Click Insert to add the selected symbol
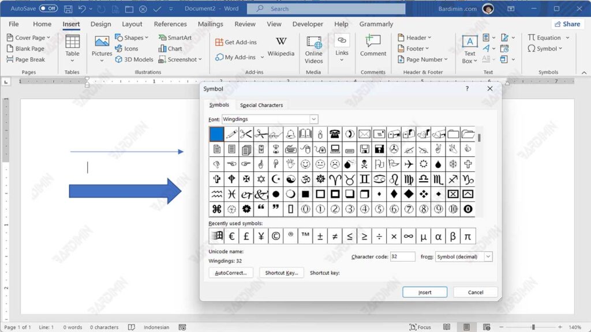591x332 pixels. 425,292
